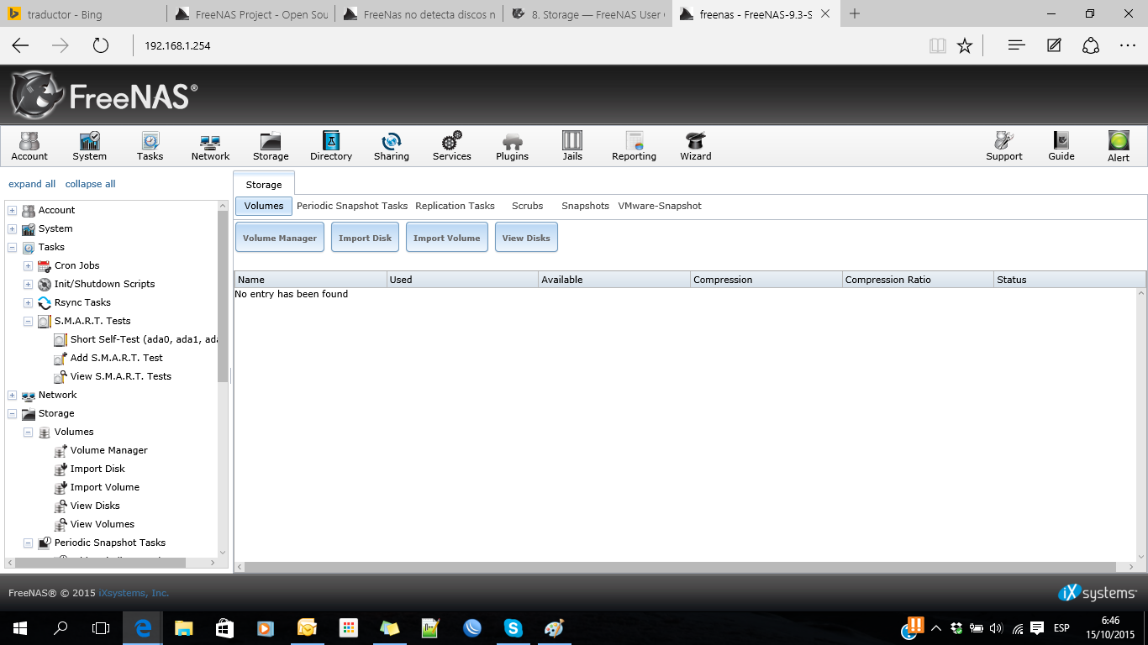Expand the Init/Shutdown Scripts node

[x=29, y=284]
